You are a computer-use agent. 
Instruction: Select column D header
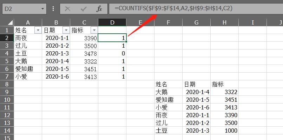tap(112, 22)
